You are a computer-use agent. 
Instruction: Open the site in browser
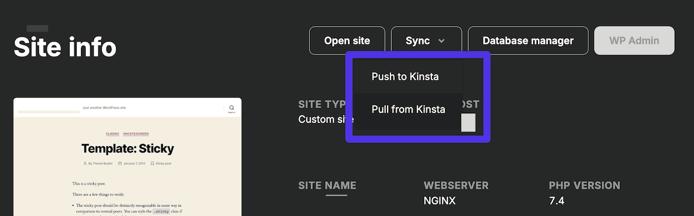tap(347, 41)
